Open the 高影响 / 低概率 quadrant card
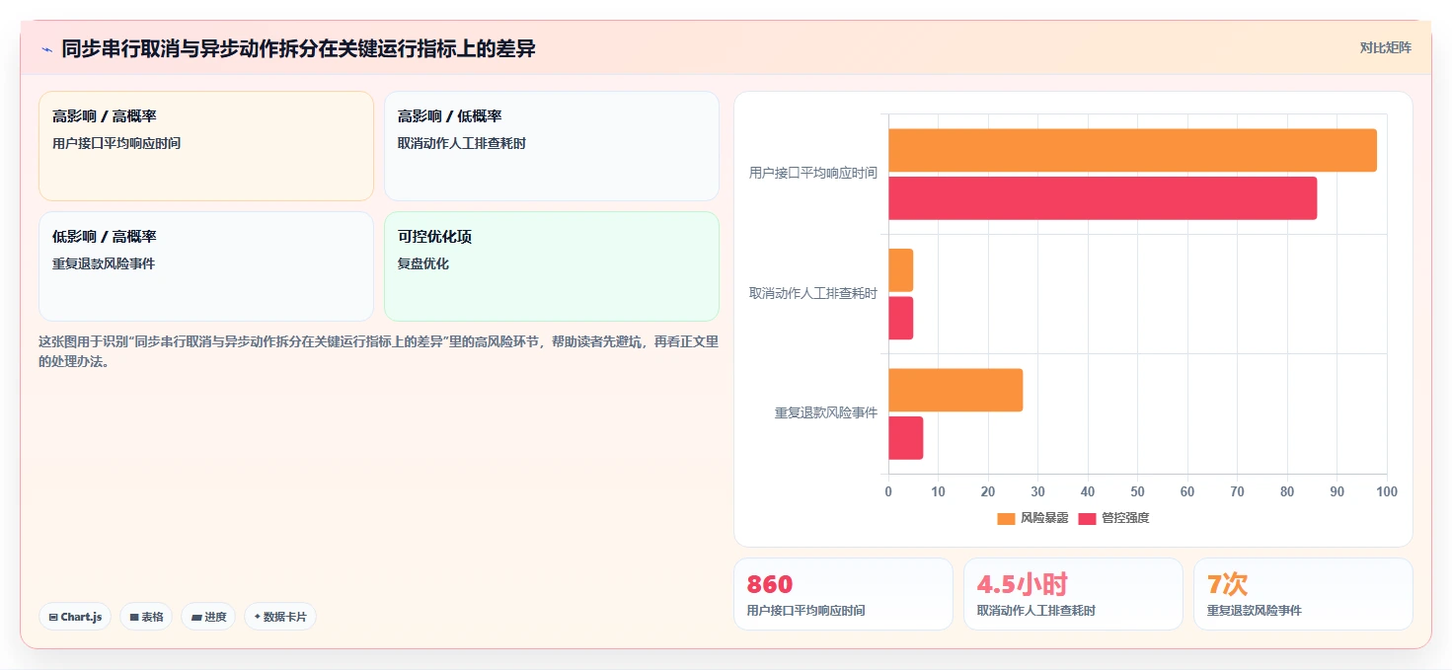1452x670 pixels. pos(552,146)
